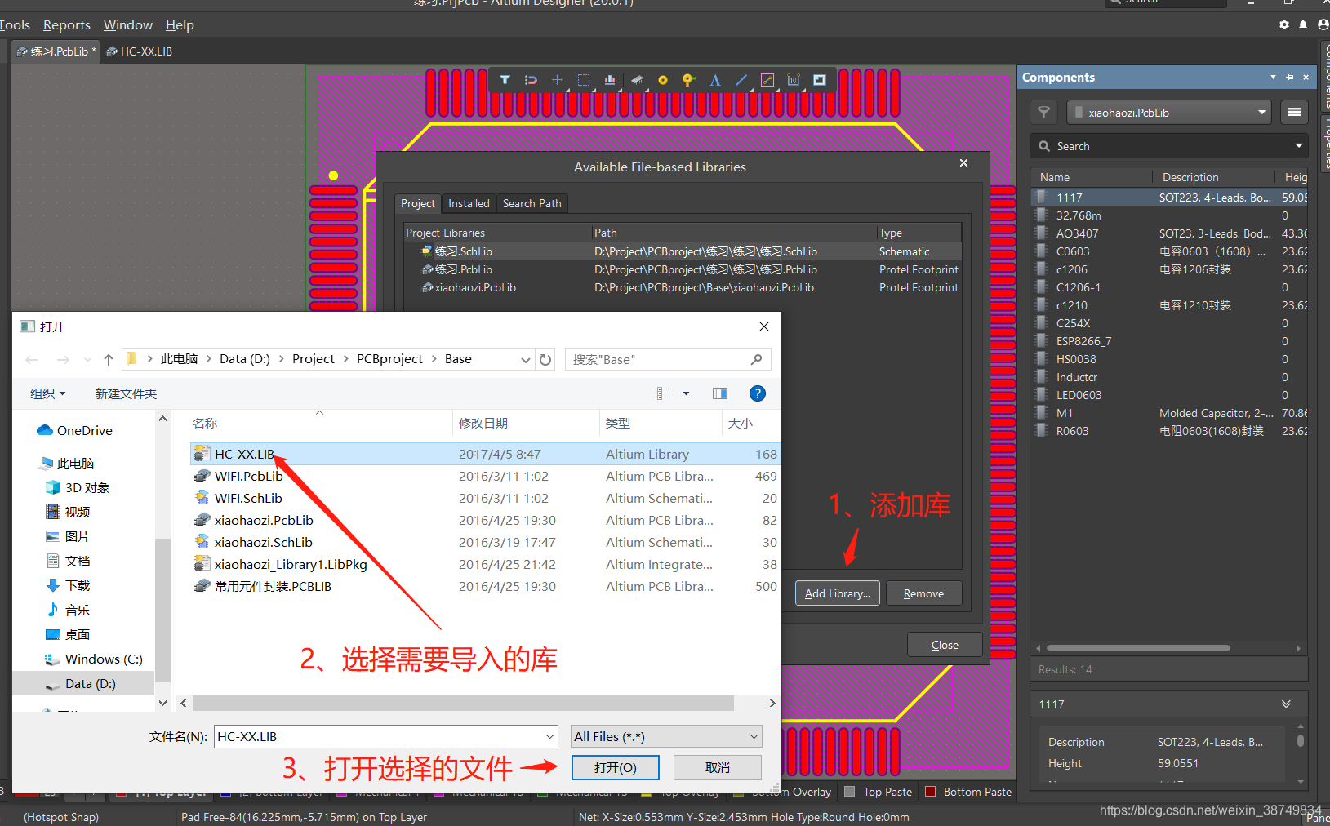Click the Remove button

923,593
